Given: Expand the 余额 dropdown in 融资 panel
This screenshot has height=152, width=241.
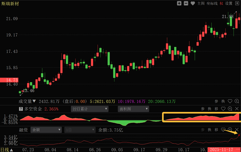Looking at the screenshot, I should coord(46,130).
